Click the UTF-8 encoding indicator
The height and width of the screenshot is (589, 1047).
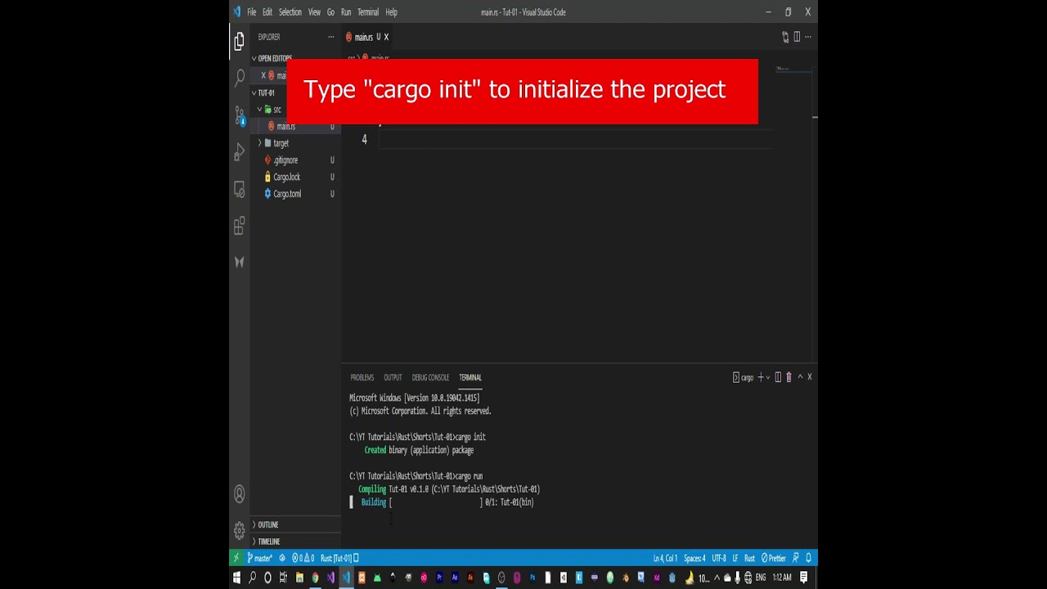tap(719, 558)
